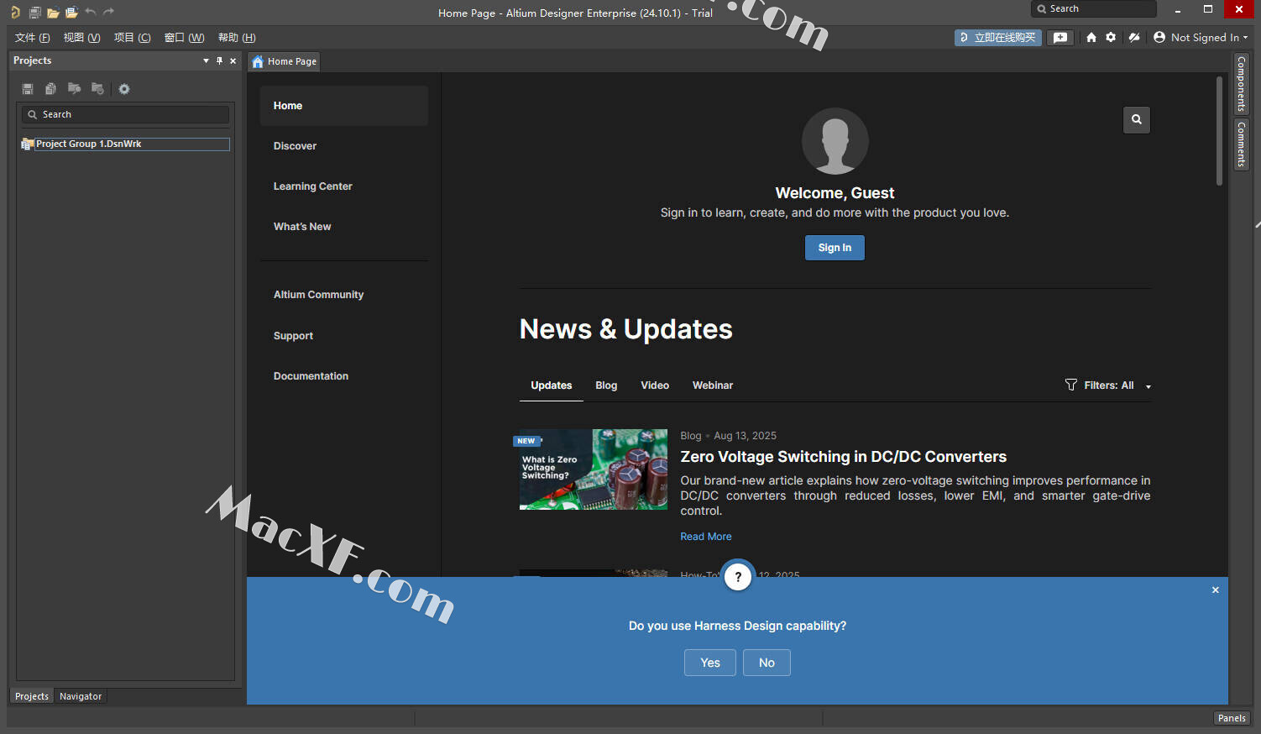The image size is (1261, 734).
Task: Answer No to Harness Design survey
Action: (767, 663)
